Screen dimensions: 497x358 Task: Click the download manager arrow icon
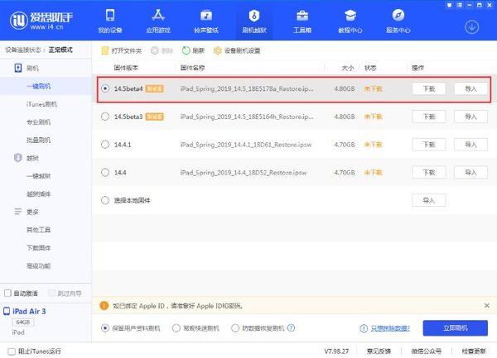coord(471,27)
